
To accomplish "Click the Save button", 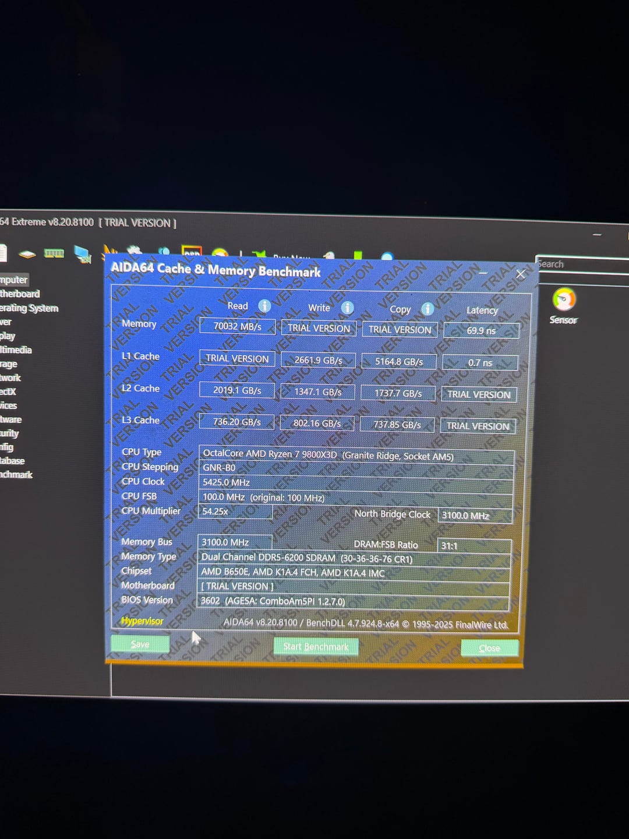I will (140, 644).
